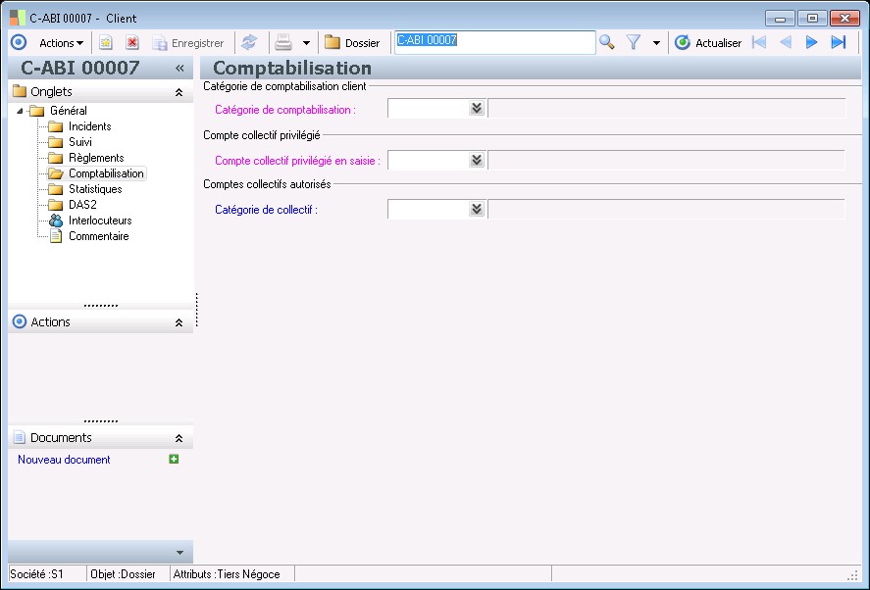
Task: Click the Onglets panel folder icon
Action: (20, 91)
